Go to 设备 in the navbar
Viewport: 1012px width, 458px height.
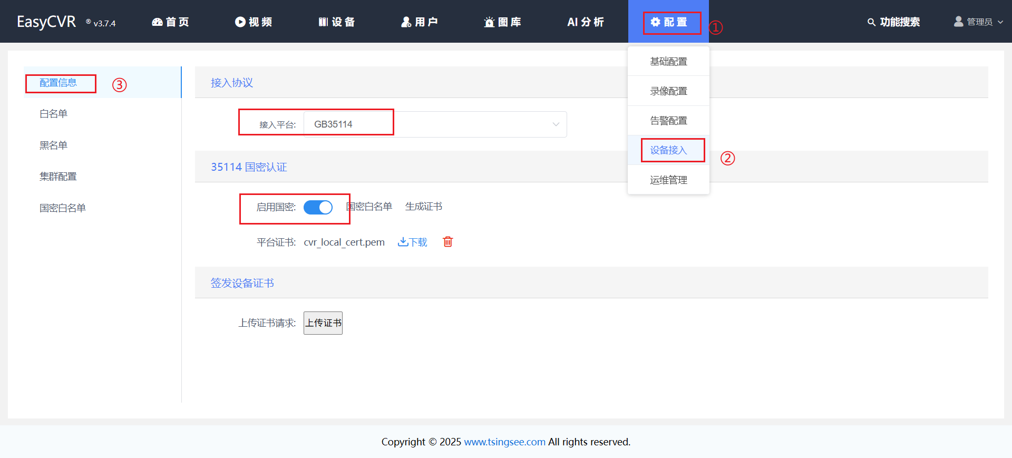(x=336, y=22)
